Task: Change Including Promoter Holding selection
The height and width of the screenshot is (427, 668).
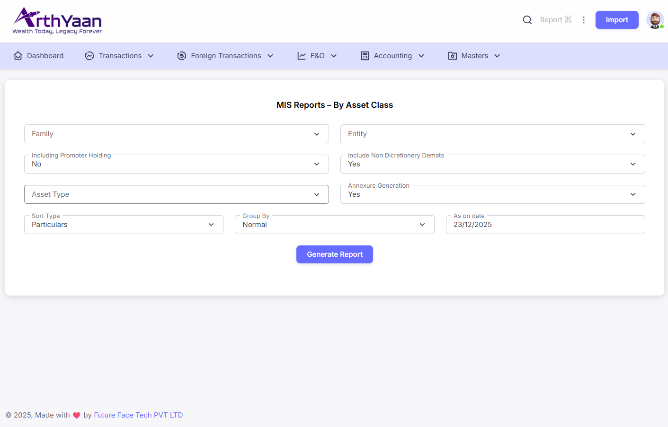Action: (176, 164)
